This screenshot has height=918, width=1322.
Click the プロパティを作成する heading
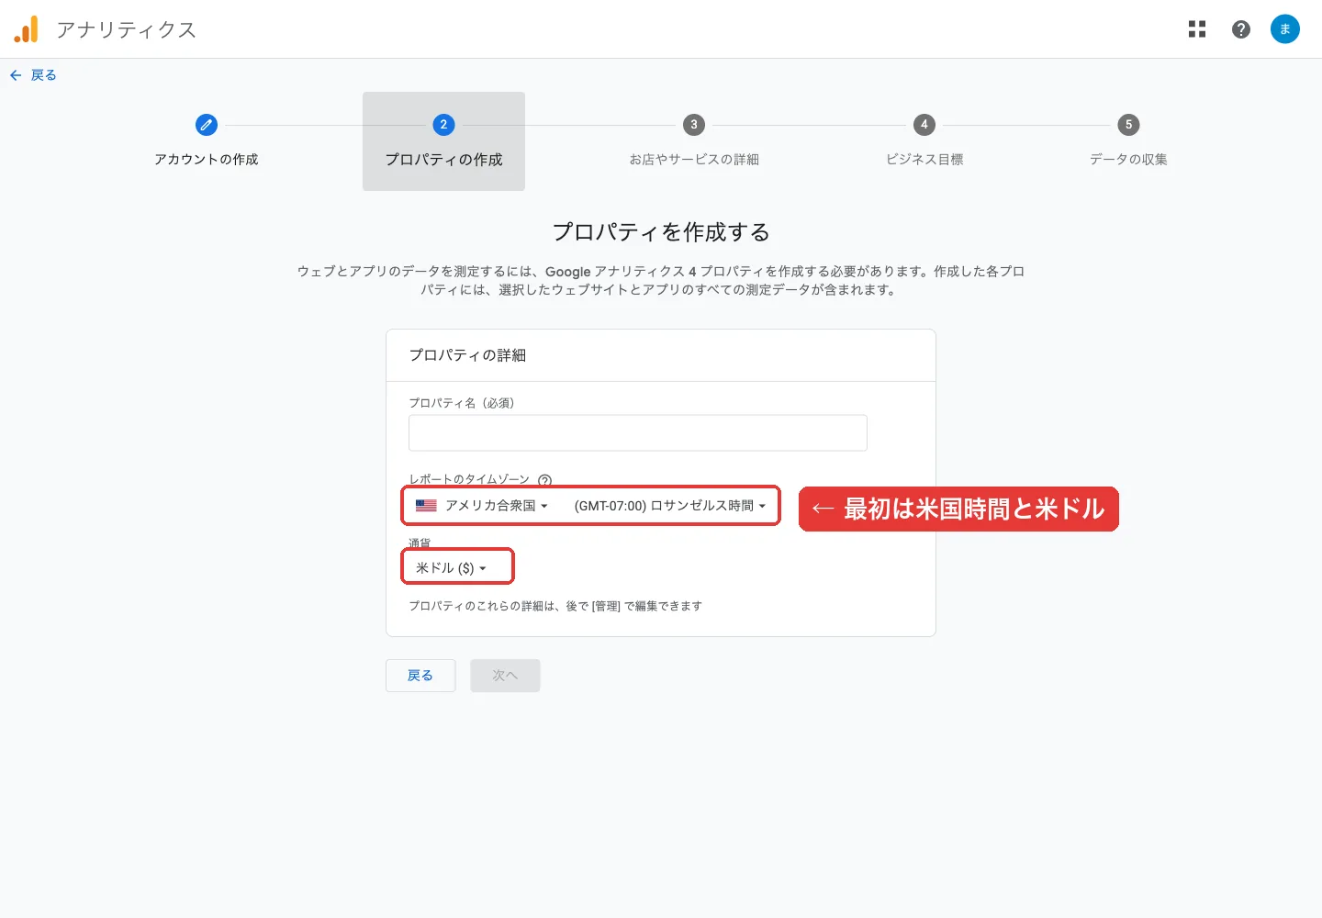661,232
